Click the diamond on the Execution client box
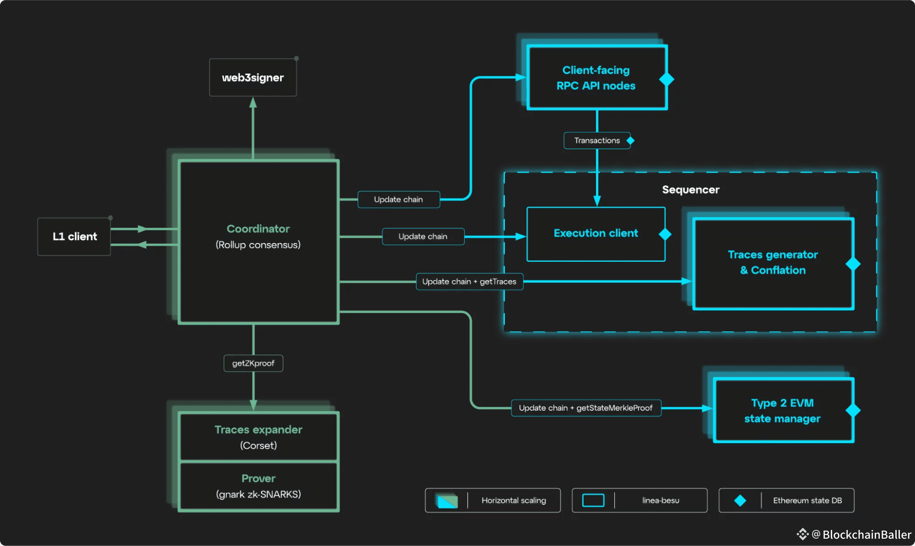The image size is (915, 546). pos(665,234)
